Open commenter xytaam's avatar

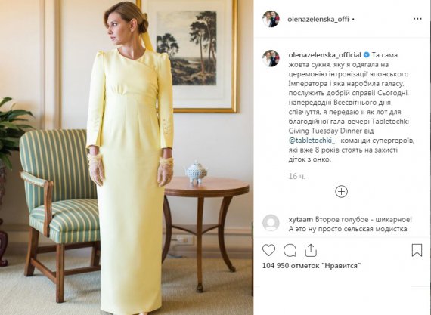(271, 222)
